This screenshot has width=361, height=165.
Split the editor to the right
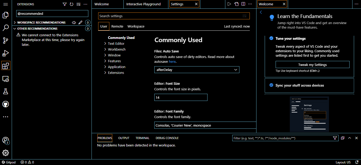tap(243, 4)
